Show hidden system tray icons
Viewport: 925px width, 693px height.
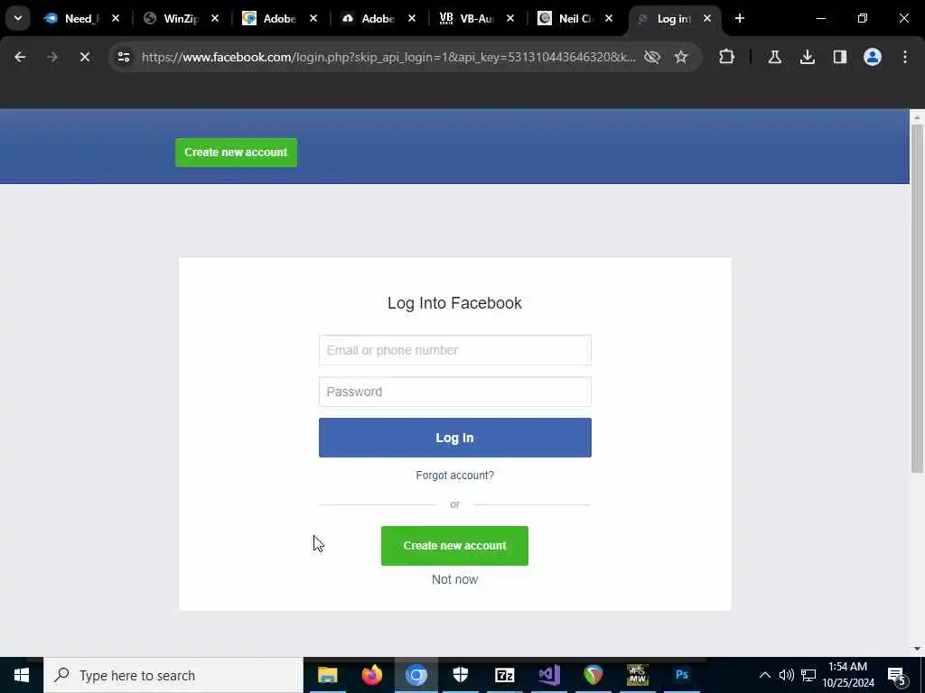coord(764,675)
